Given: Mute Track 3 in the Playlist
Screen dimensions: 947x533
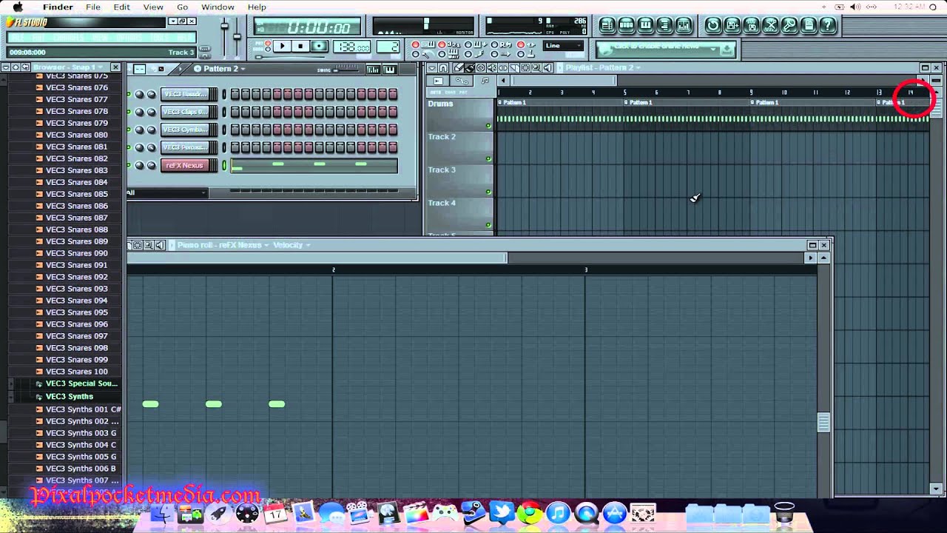Looking at the screenshot, I should [488, 192].
